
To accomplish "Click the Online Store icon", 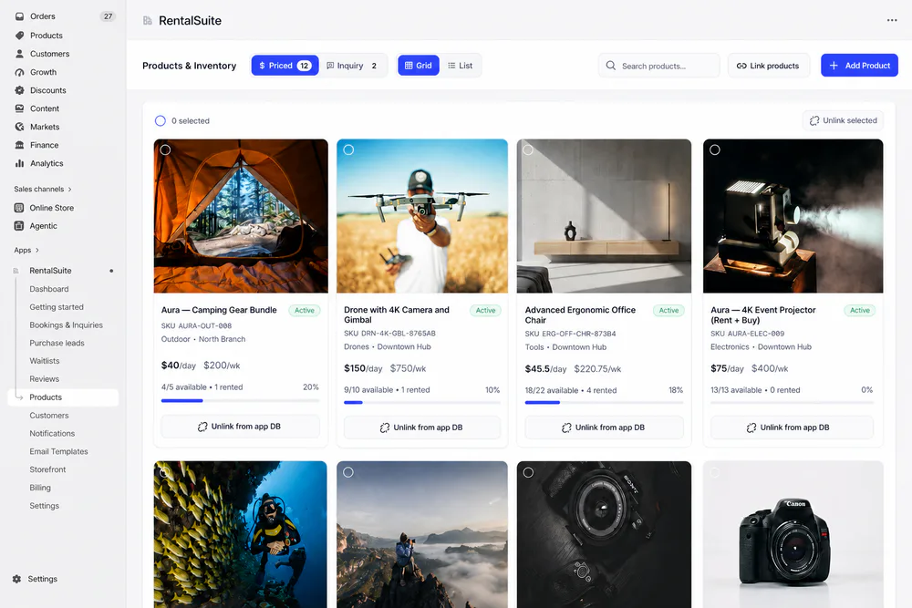I will (18, 208).
